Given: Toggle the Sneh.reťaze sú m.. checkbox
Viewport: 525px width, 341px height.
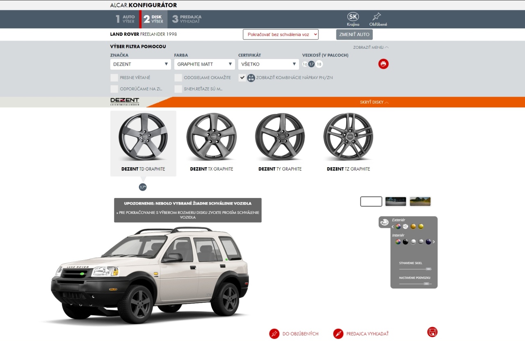Looking at the screenshot, I should click(x=178, y=89).
